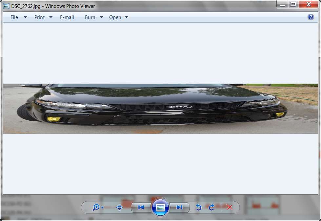Open the File menu
Screen dimensions: 321x221
tap(14, 17)
